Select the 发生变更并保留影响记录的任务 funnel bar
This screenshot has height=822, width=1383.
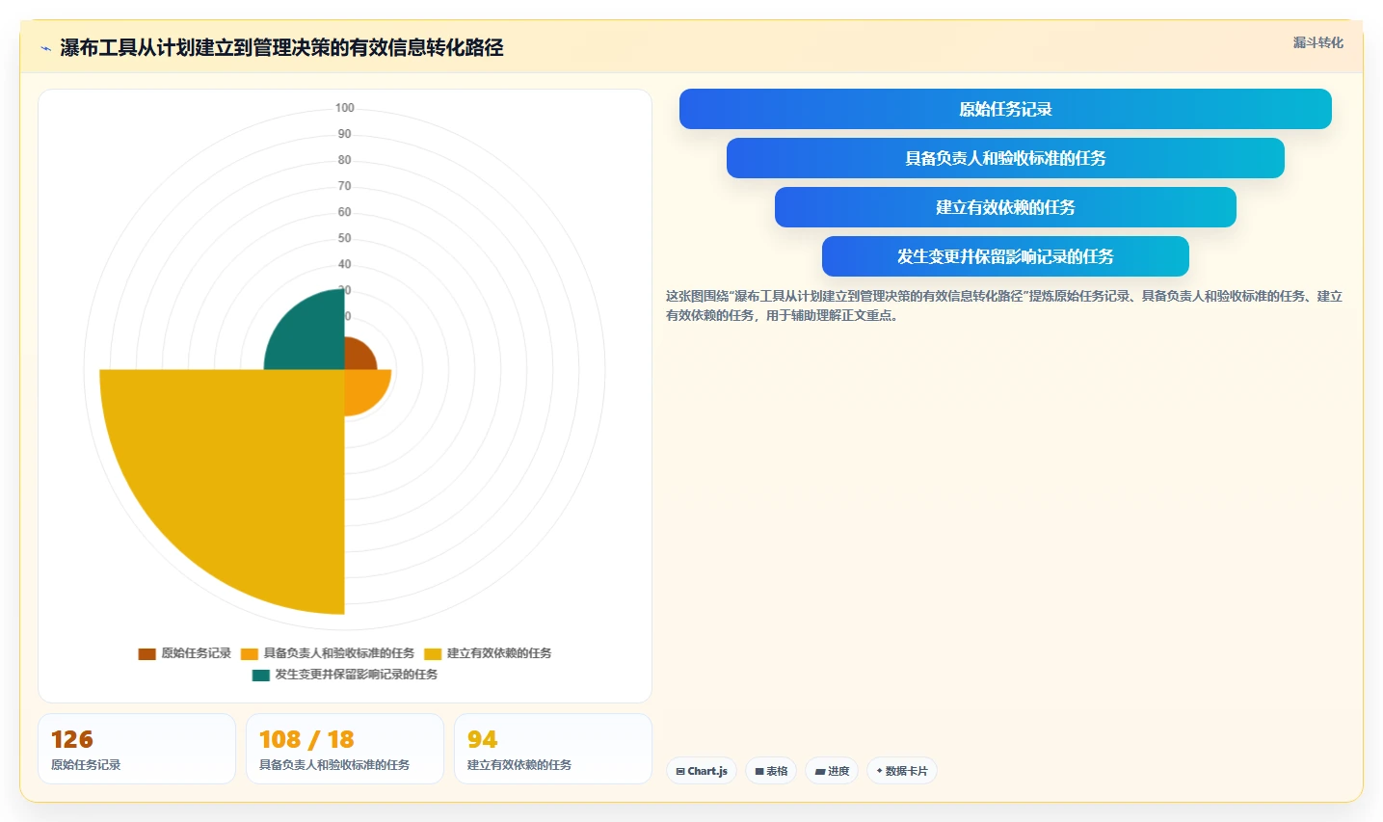(1005, 256)
